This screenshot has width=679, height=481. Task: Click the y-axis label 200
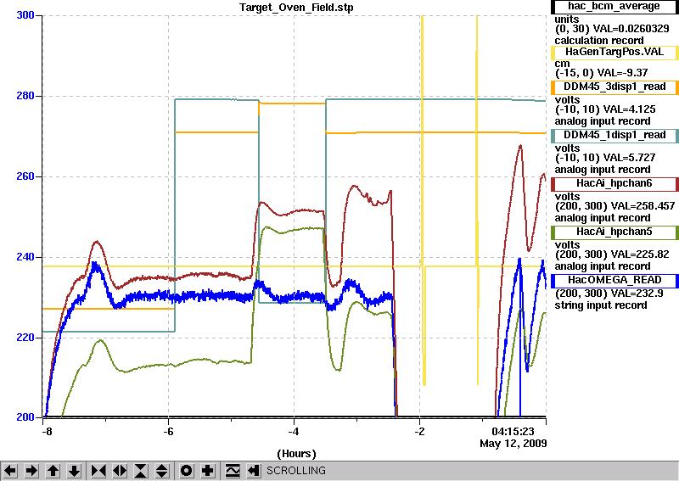25,417
